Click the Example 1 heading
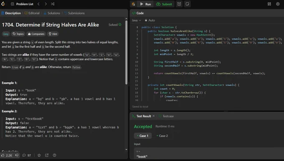Screen dimensions: 284x161 (10, 83)
